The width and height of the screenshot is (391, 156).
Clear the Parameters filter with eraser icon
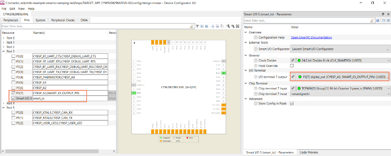(372, 20)
